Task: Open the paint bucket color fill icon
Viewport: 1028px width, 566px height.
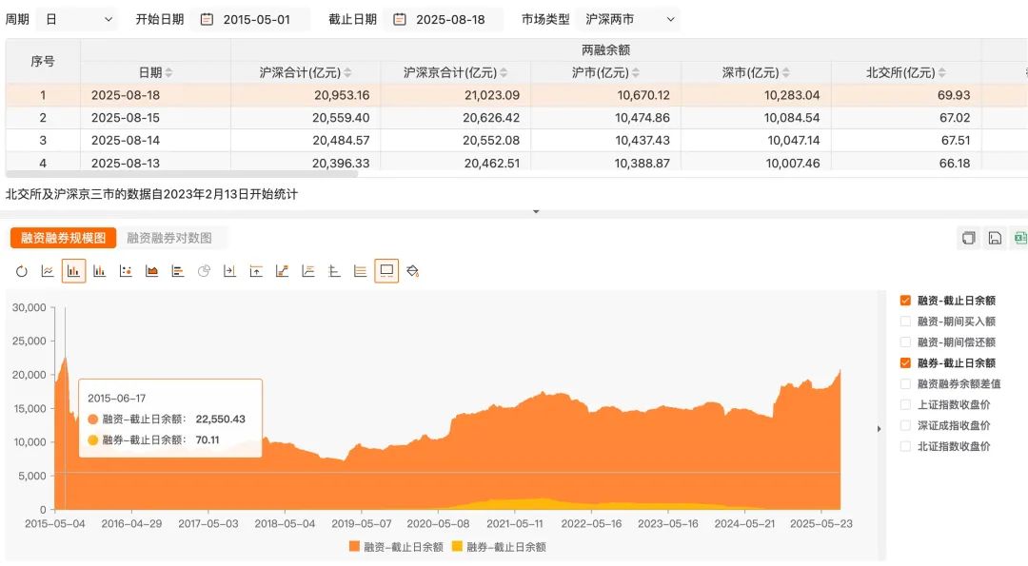Action: click(412, 271)
